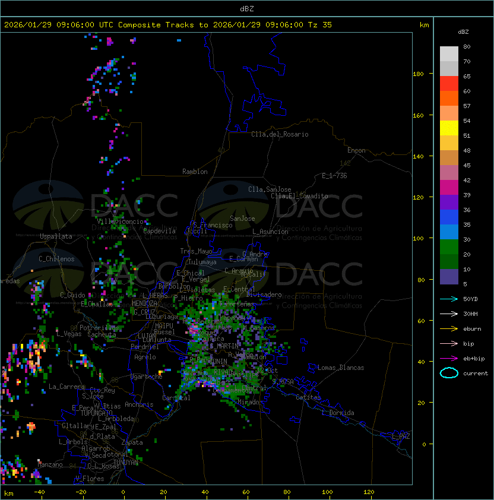
Task: Click the TUNUYAN label
Action: [126, 463]
